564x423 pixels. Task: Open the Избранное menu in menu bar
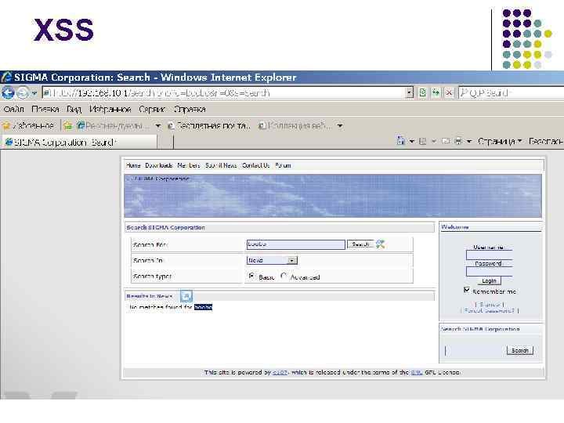[x=110, y=109]
